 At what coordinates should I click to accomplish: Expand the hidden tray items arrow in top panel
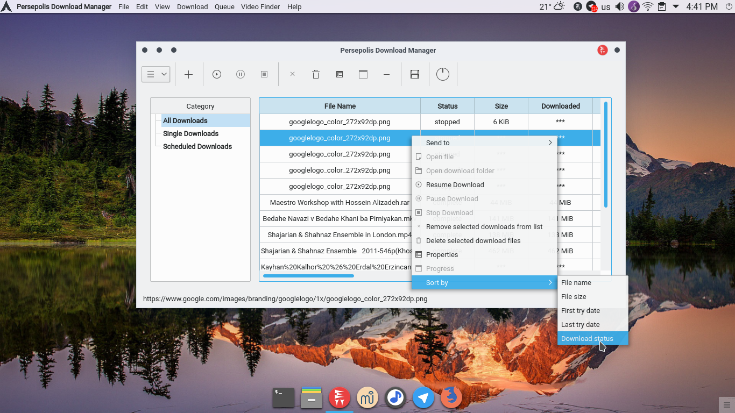click(x=676, y=6)
